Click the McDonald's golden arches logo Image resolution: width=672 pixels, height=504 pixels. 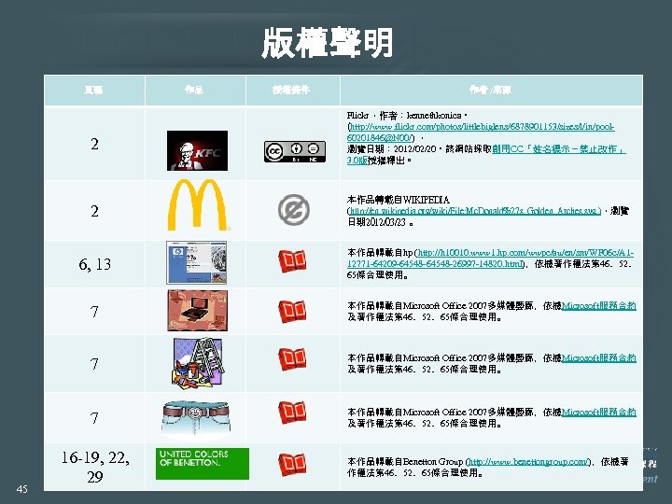click(x=198, y=205)
